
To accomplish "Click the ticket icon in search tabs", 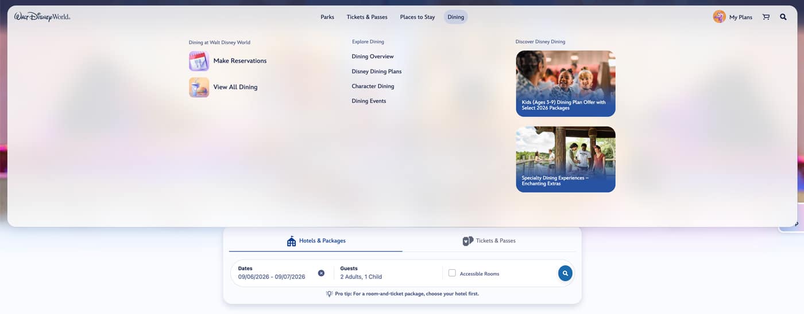I will tap(468, 241).
